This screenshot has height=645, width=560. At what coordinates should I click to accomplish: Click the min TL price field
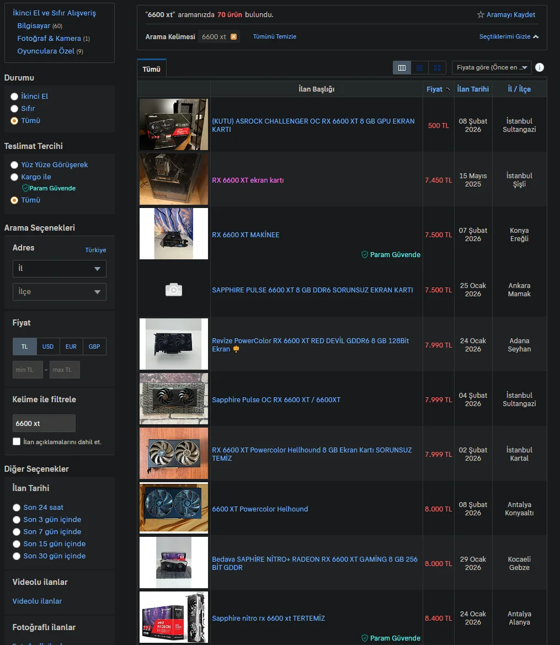pos(28,370)
